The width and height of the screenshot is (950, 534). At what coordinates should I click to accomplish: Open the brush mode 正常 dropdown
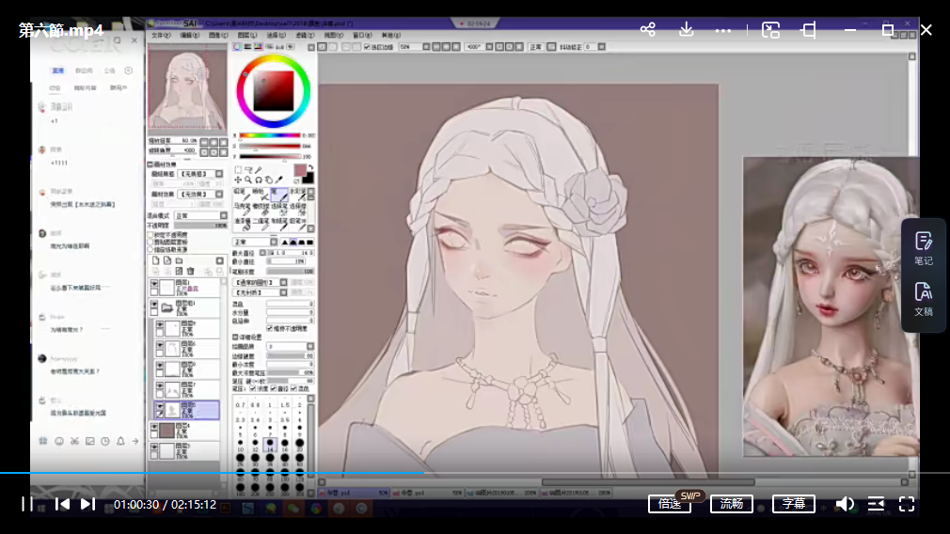[x=255, y=243]
